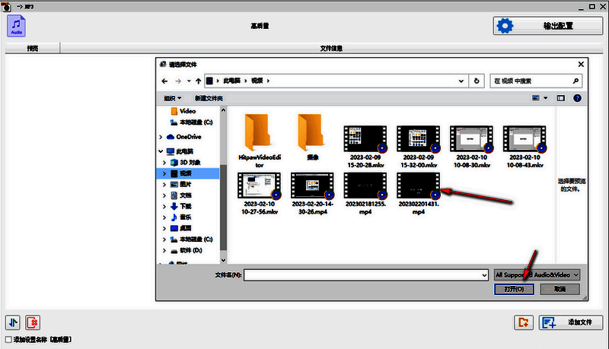Expand the 3D 对象 folder in the sidebar
Viewport: 609px width, 349px height.
pos(164,163)
